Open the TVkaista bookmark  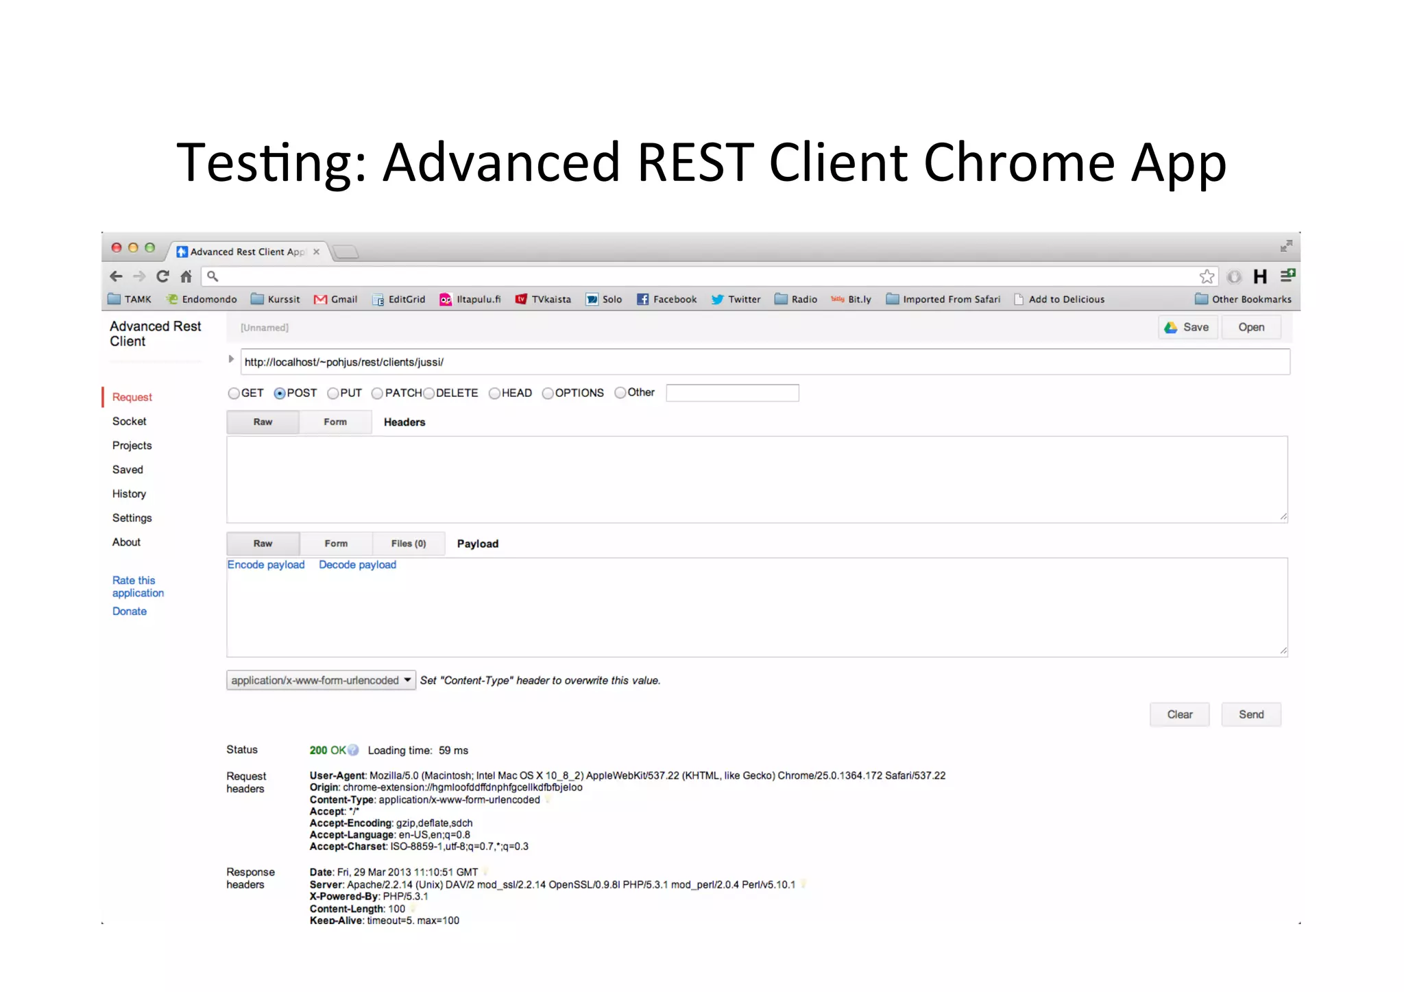543,299
